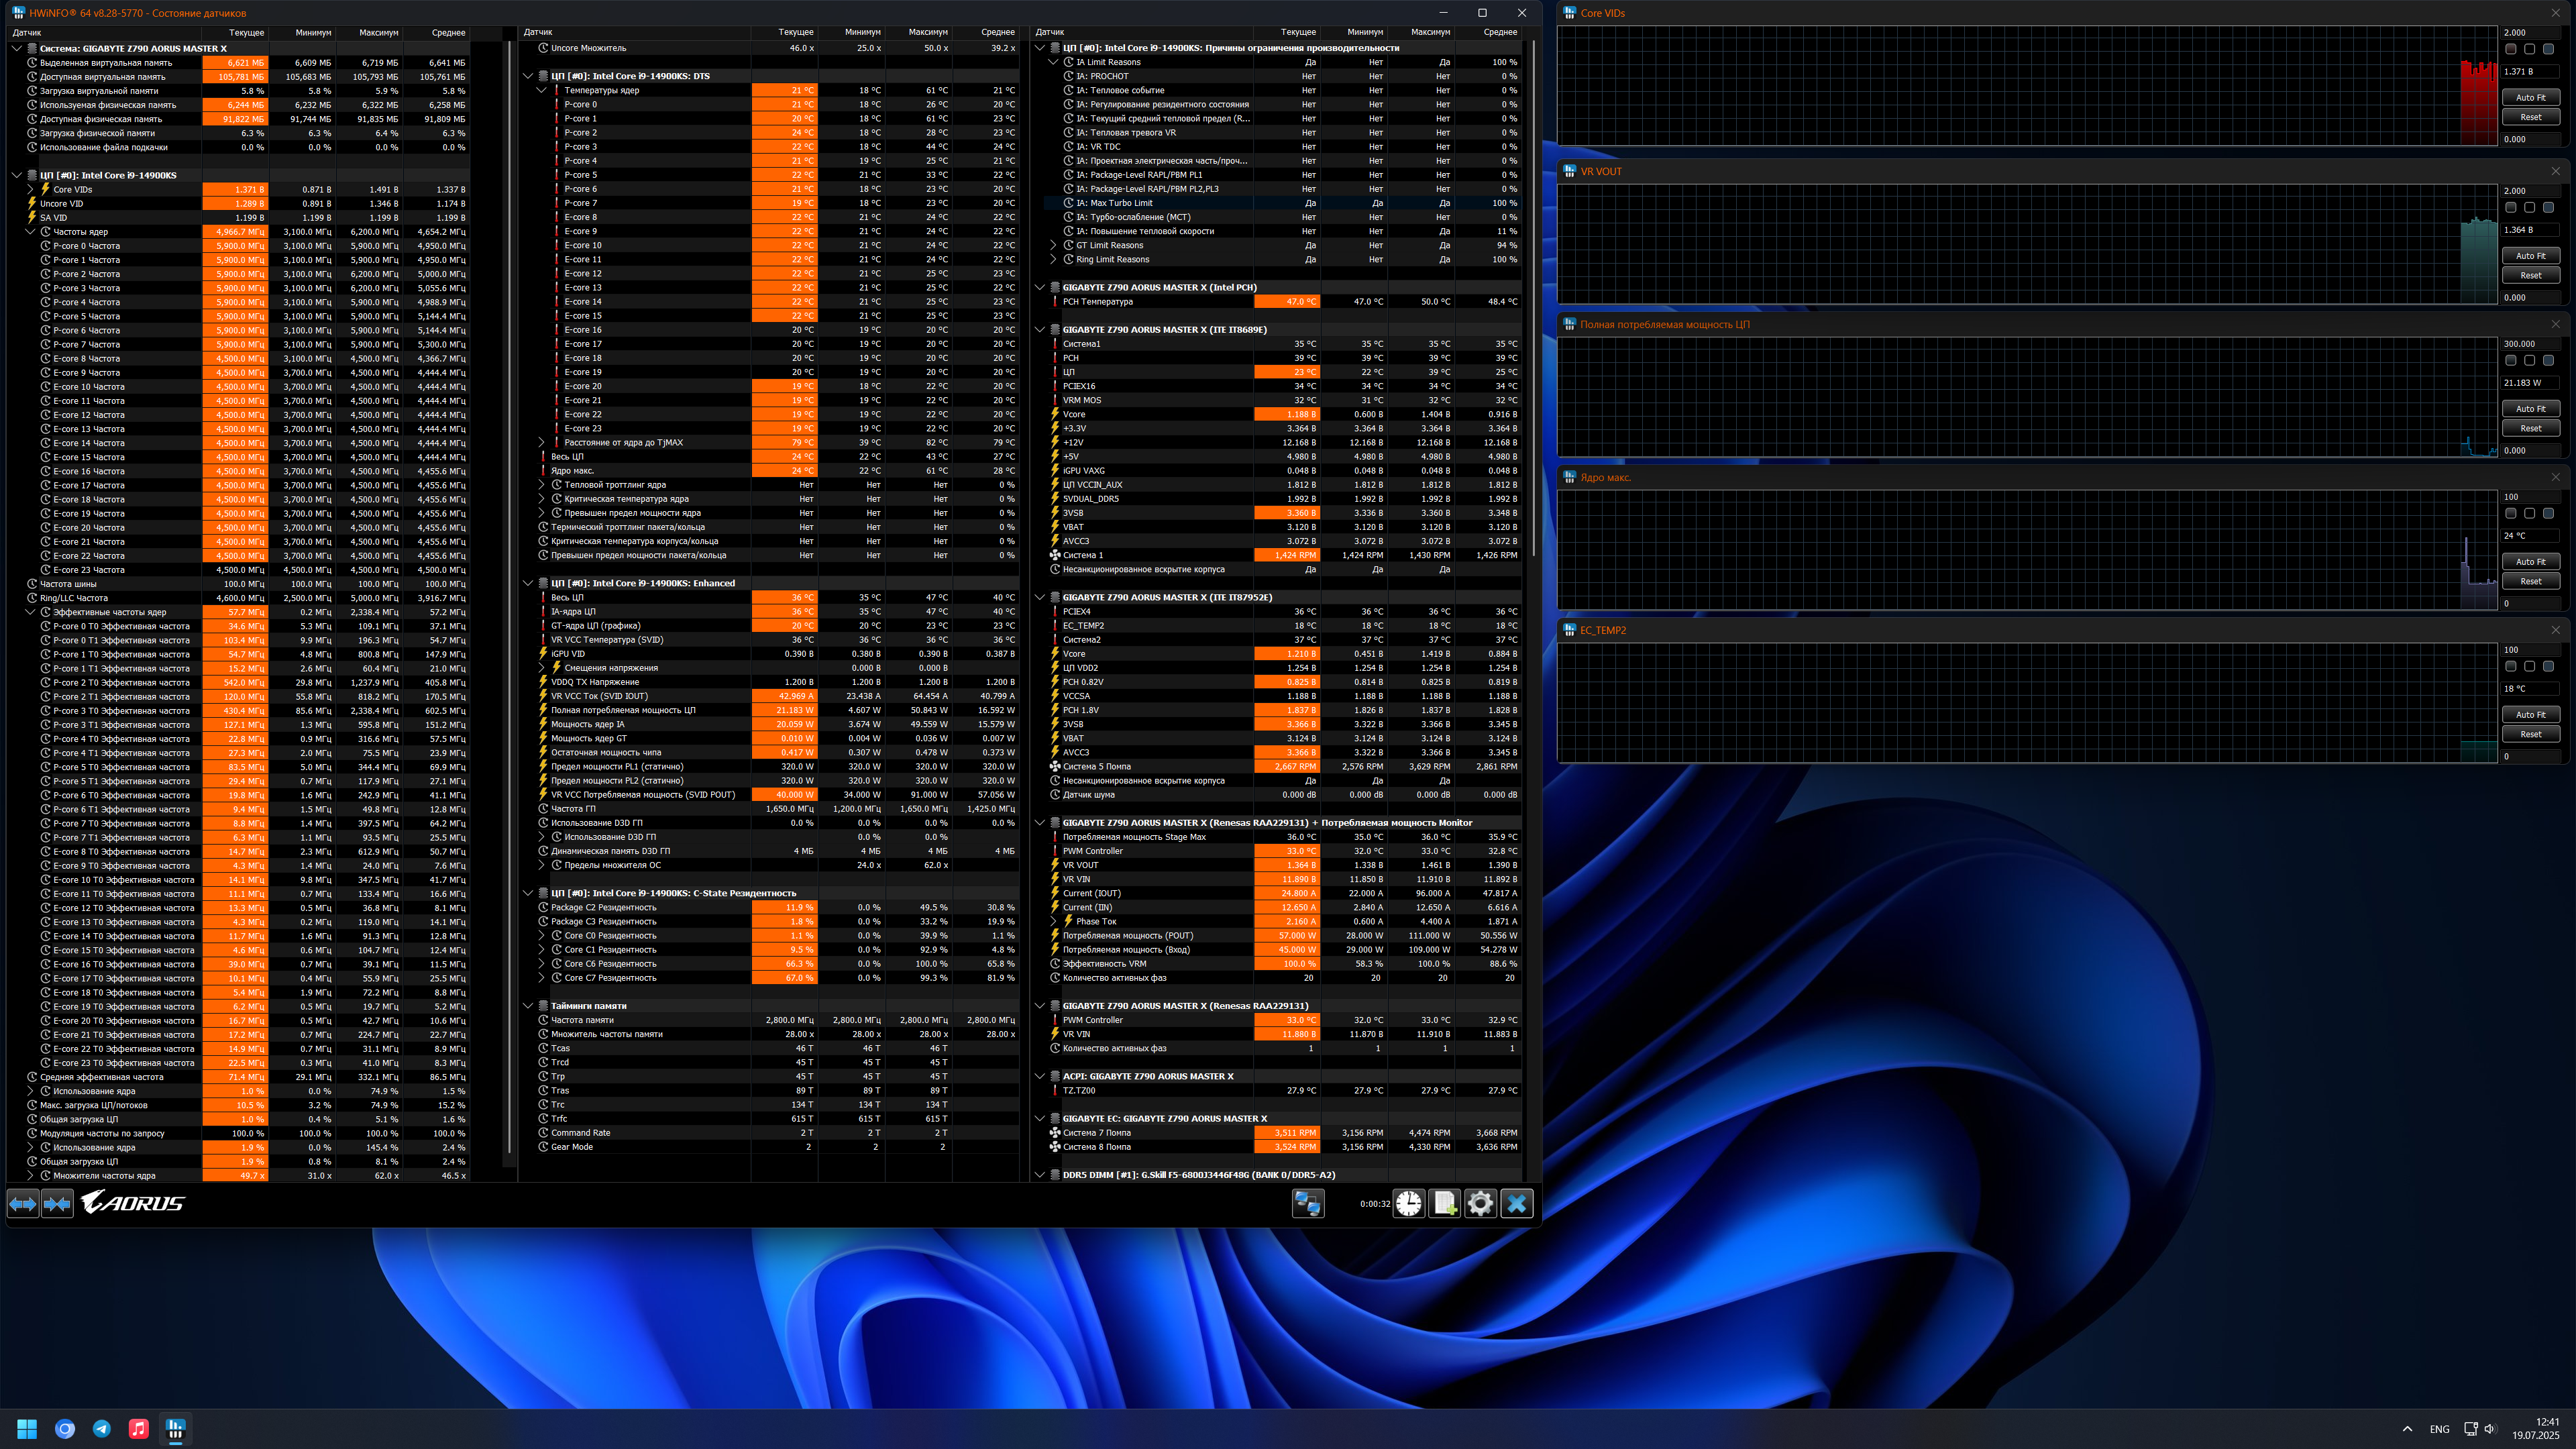Click the expand columns arrows icon
Screen dimensions: 2576x1449
pos(23,1203)
